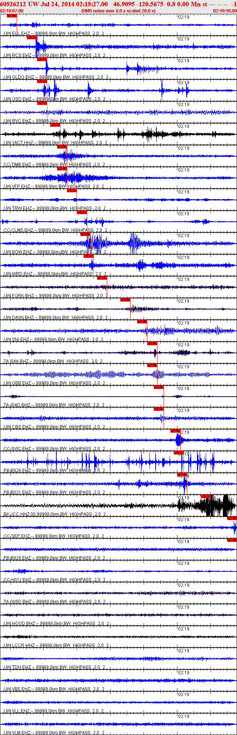Image resolution: width=237 pixels, height=735 pixels.
Task: Click the UW FORK BHZ station label
Action: coord(19,296)
